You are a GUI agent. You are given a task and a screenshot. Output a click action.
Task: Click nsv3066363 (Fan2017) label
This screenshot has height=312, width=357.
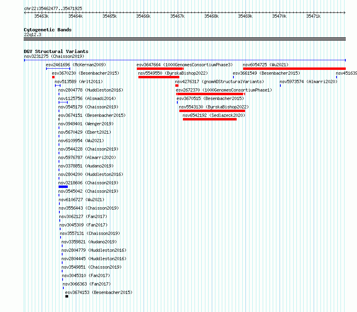(x=87, y=284)
